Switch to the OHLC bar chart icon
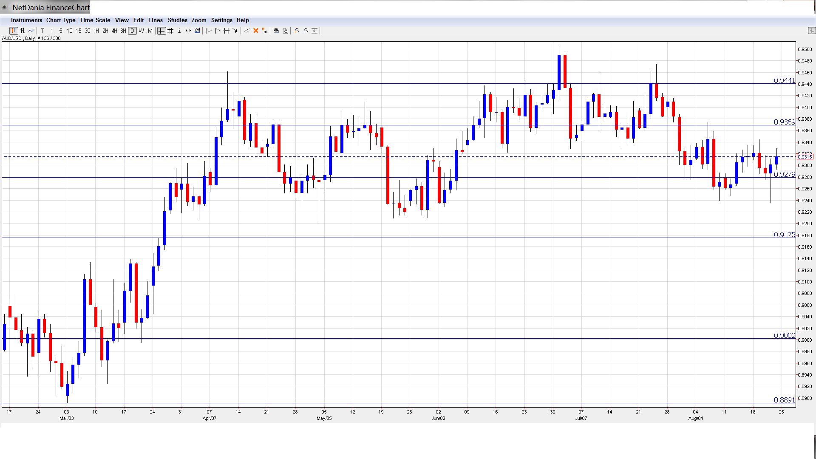816x459 pixels. (x=23, y=31)
